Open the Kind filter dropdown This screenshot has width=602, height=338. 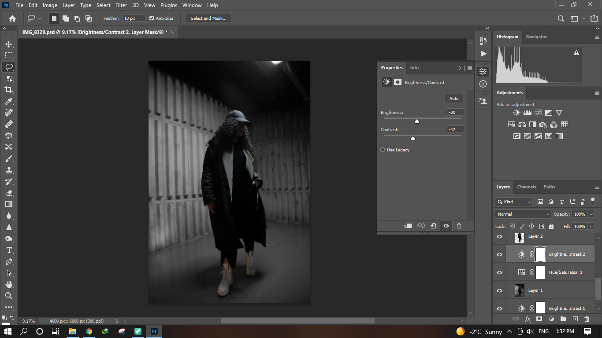tap(514, 202)
